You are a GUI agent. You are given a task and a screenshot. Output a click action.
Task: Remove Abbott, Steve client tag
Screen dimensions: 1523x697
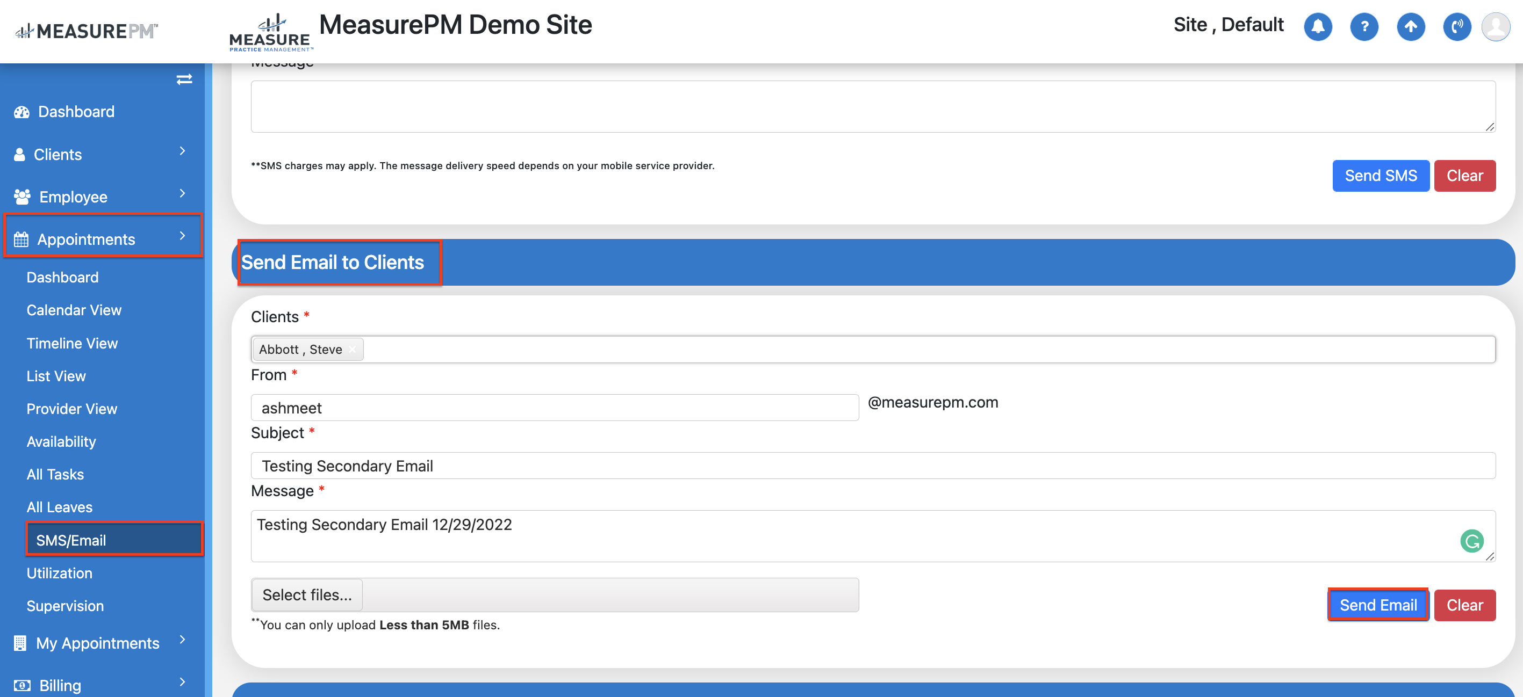pos(353,349)
